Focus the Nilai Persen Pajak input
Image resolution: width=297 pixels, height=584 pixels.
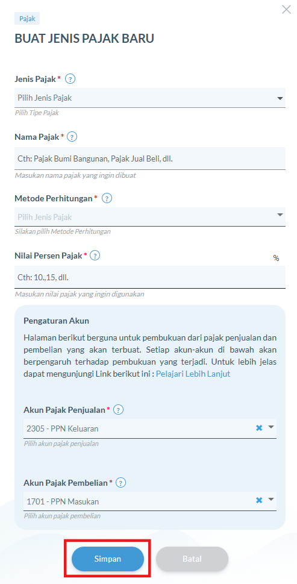150,277
